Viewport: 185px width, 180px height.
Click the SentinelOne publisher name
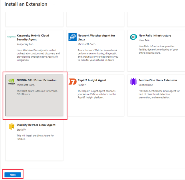coord(146,85)
